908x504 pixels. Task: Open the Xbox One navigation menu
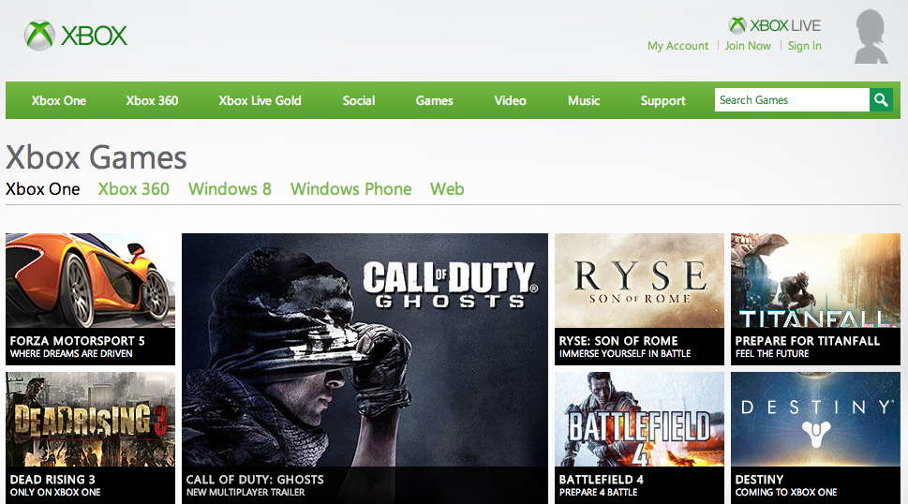59,100
